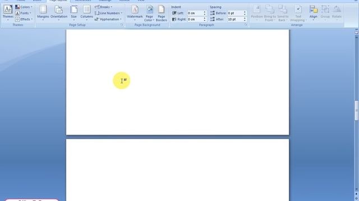Open the Page Color palette
This screenshot has width=359, height=201.
149,13
